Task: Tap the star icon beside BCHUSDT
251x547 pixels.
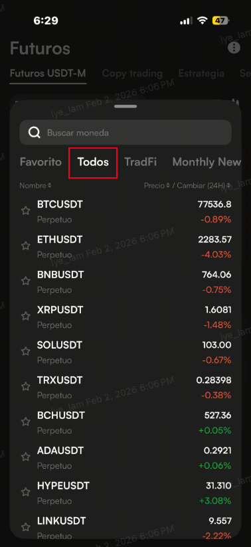Action: coord(25,422)
